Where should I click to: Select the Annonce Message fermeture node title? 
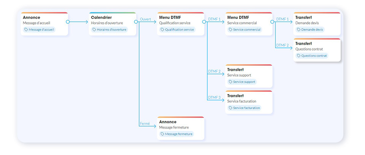coord(168,122)
